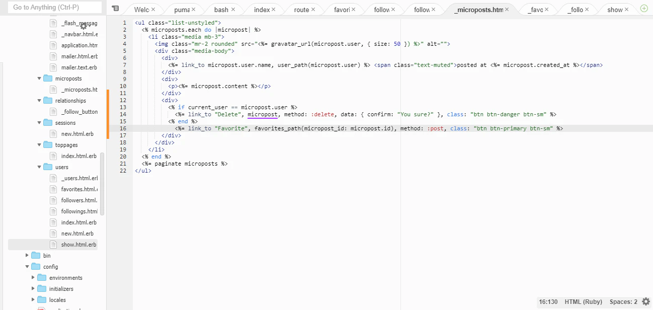Image resolution: width=653 pixels, height=310 pixels.
Task: Click the _navbar.html file icon
Action: [53, 34]
